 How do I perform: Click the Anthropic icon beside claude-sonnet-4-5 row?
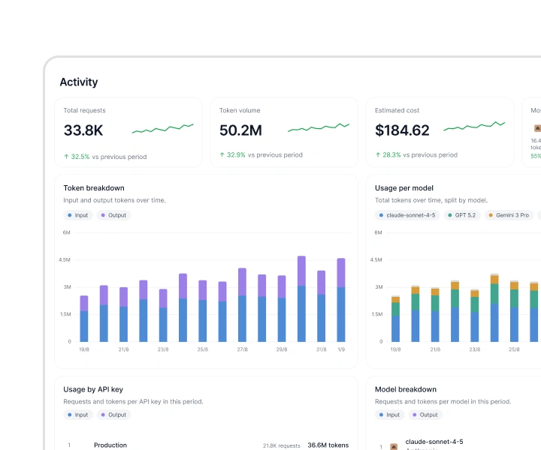[394, 446]
